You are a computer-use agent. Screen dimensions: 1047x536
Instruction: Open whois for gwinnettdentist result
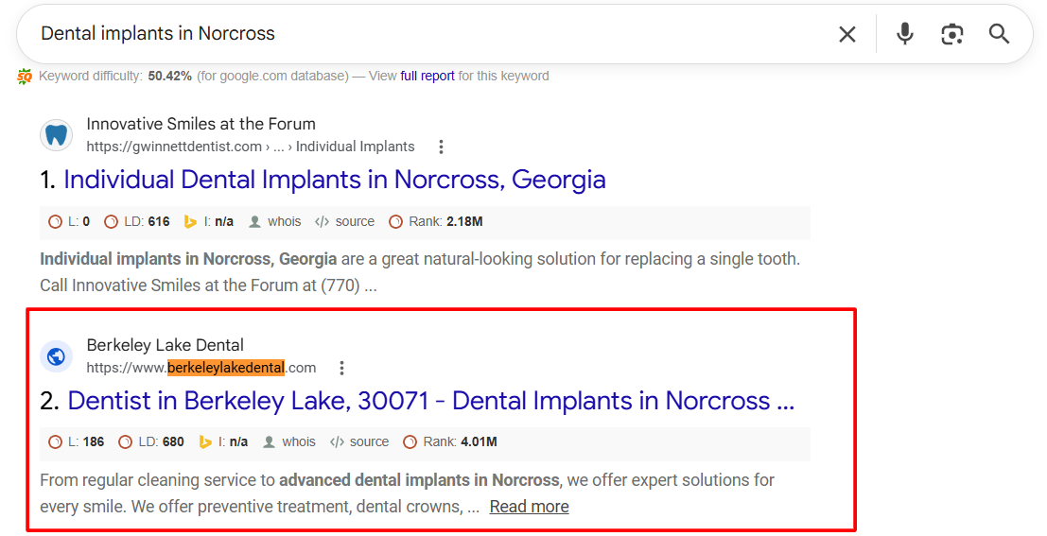274,221
